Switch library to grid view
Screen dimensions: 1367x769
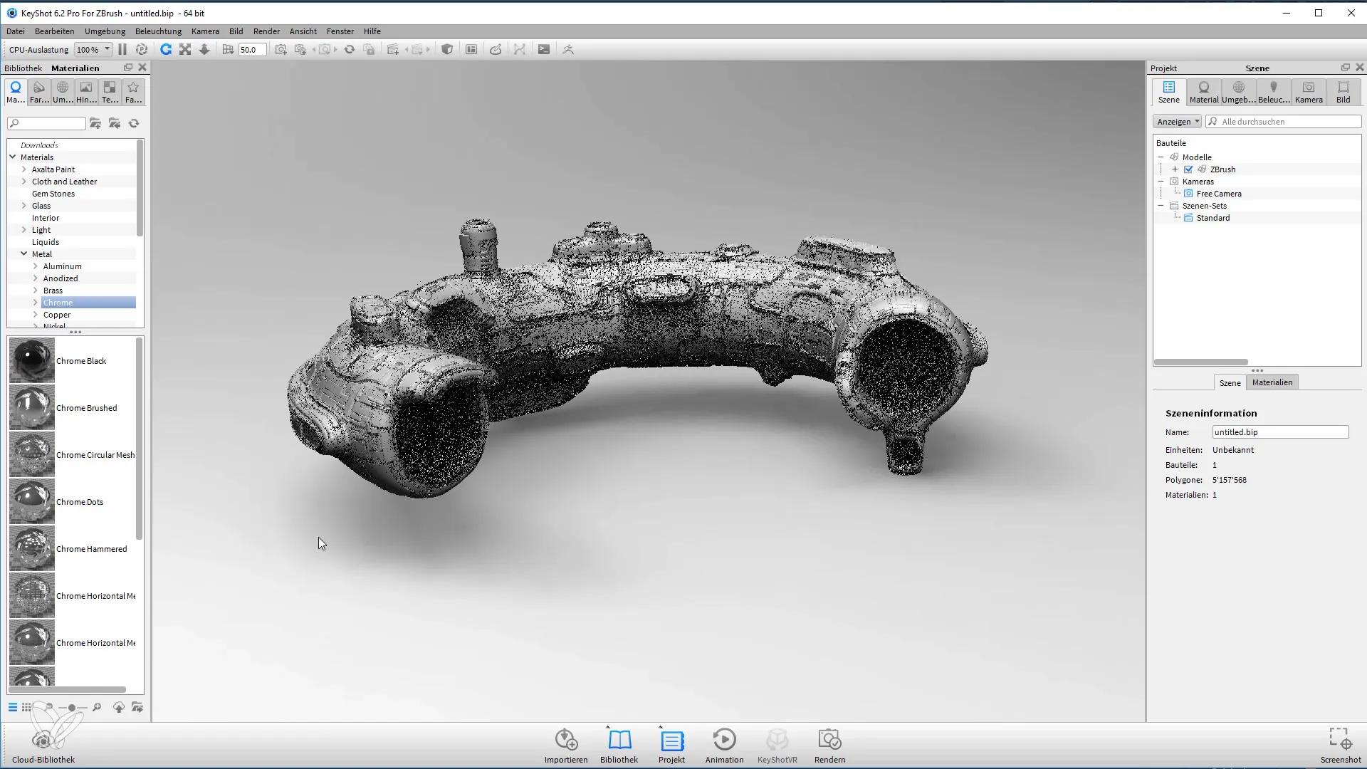coord(26,708)
